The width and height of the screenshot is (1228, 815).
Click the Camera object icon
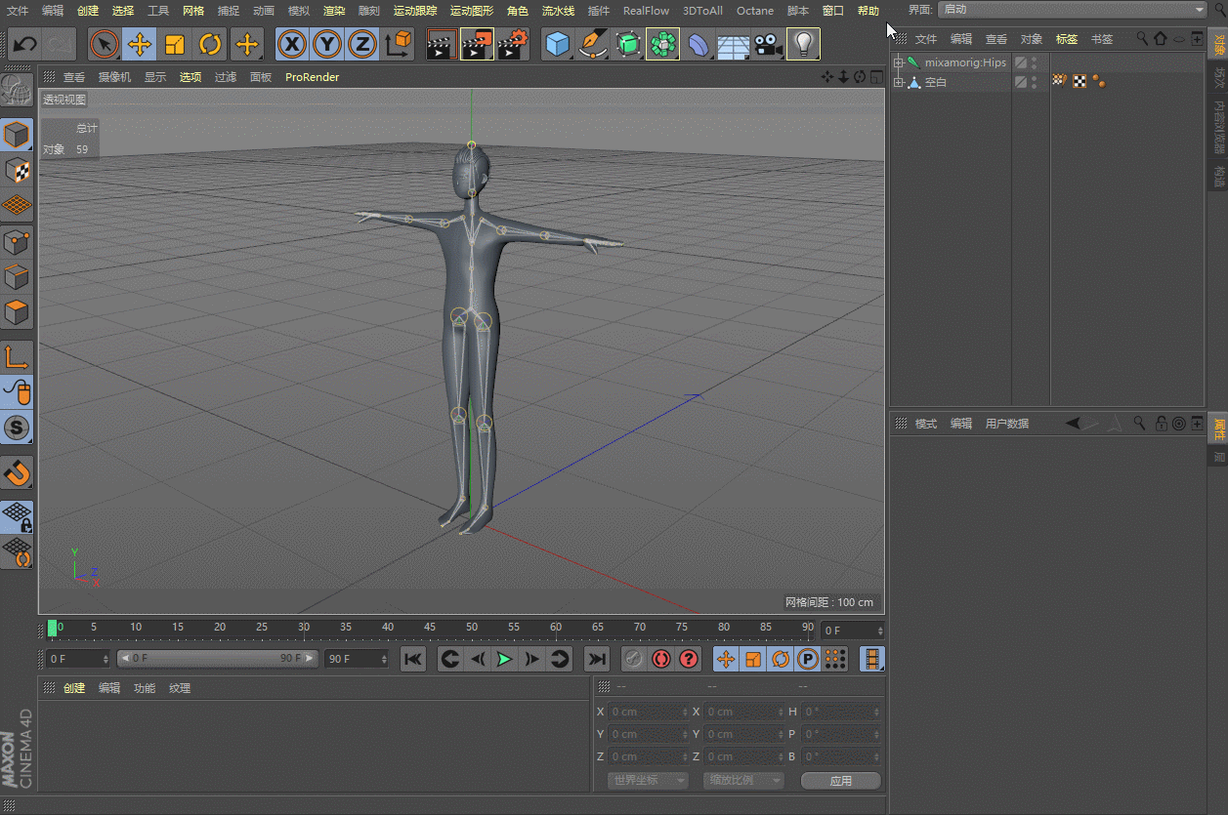pyautogui.click(x=768, y=45)
